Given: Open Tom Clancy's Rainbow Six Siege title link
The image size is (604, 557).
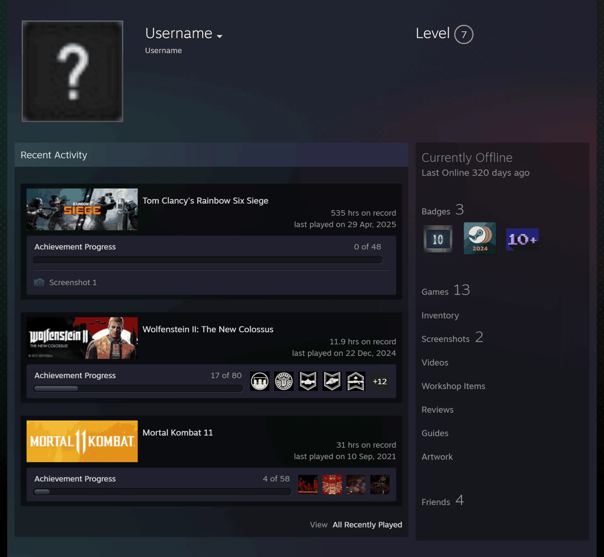Looking at the screenshot, I should tap(205, 201).
